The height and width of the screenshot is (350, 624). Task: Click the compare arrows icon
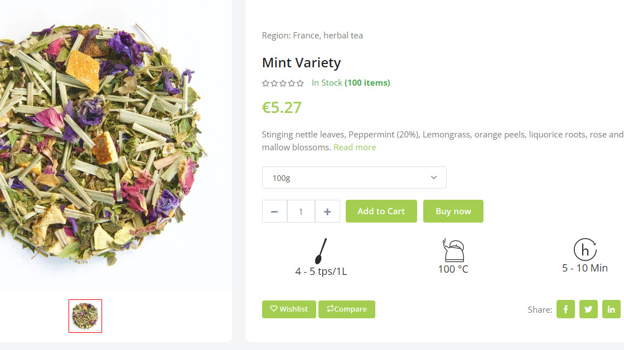point(331,309)
